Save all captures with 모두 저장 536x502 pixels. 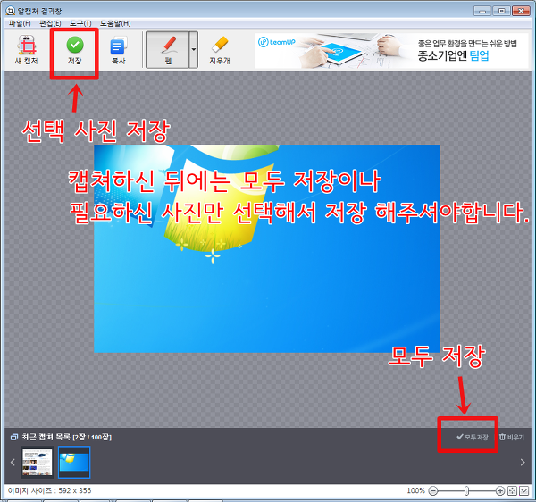[473, 437]
